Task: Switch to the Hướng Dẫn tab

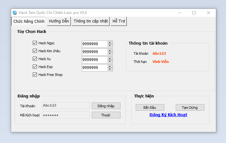Action: tap(59, 21)
